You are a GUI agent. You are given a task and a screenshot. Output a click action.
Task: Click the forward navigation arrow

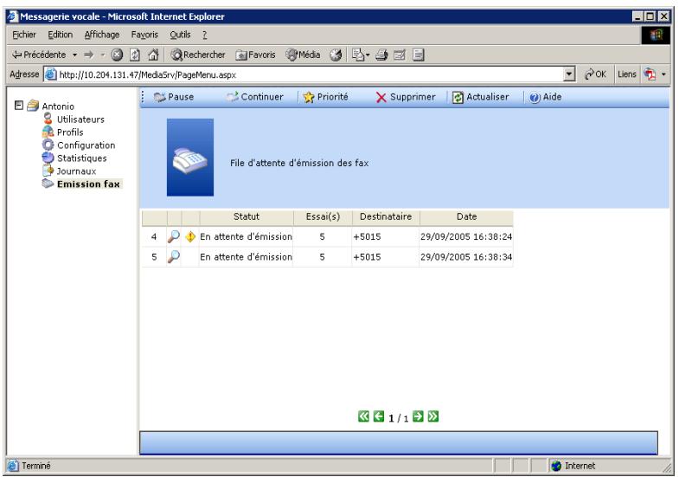tap(89, 55)
